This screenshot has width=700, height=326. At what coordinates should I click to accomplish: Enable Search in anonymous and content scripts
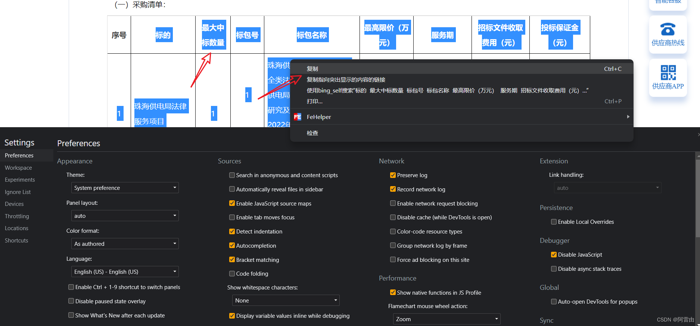232,175
